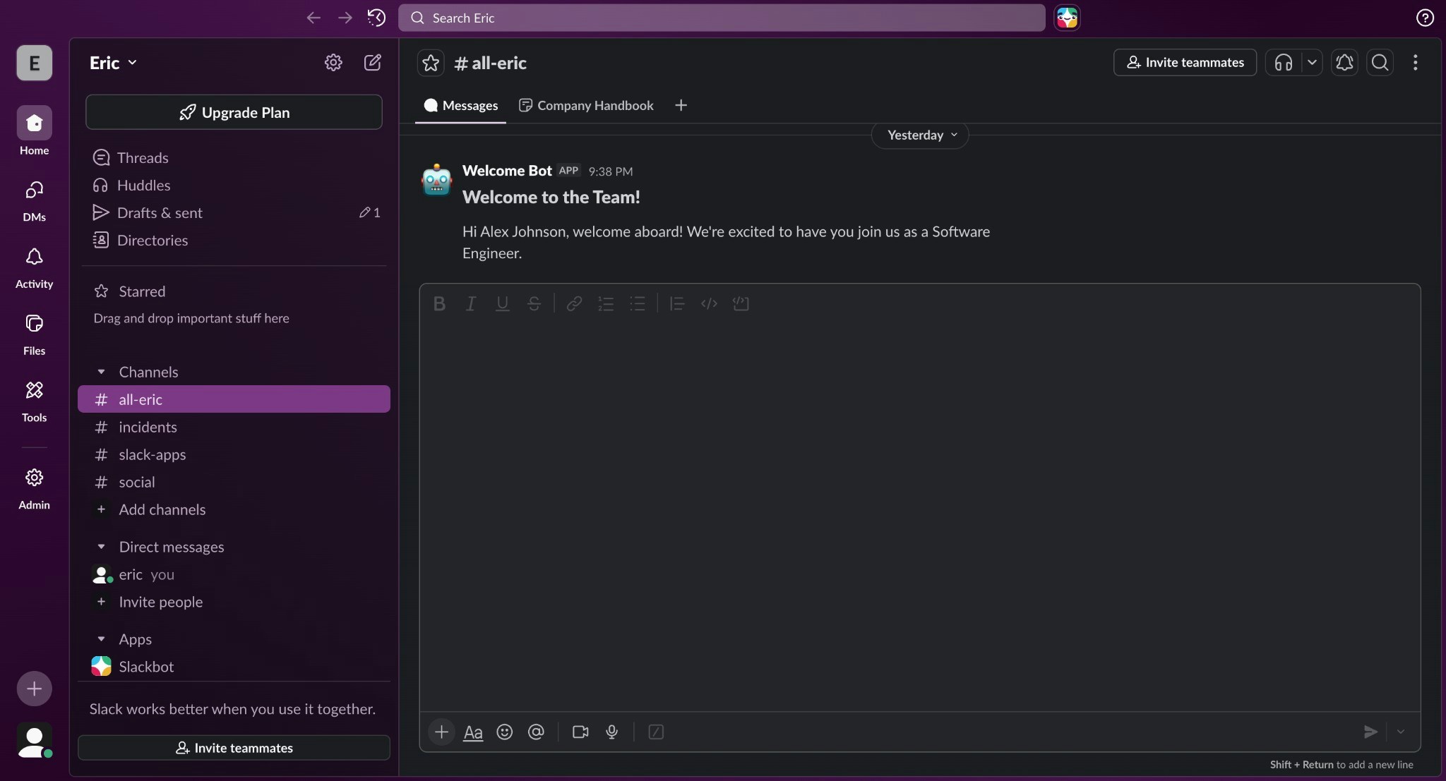Screen dimensions: 1446x781
Task: Toggle bold formatting in composer
Action: pyautogui.click(x=439, y=303)
